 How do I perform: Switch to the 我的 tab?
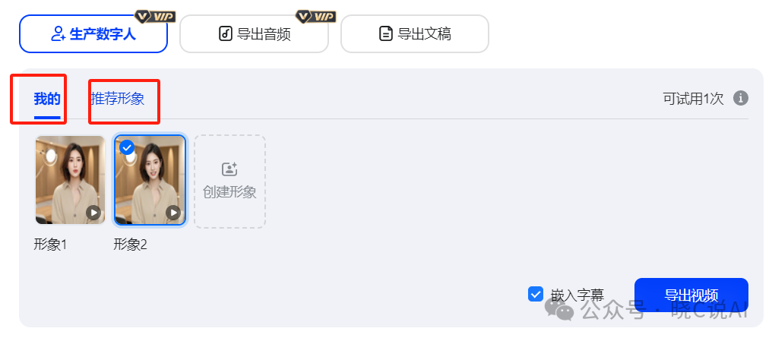pyautogui.click(x=47, y=99)
